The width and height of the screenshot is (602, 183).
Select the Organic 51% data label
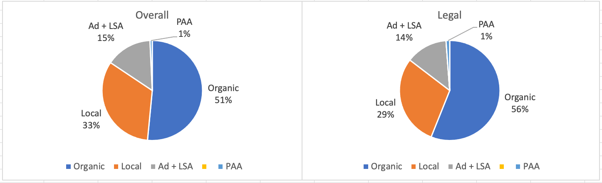click(x=223, y=94)
